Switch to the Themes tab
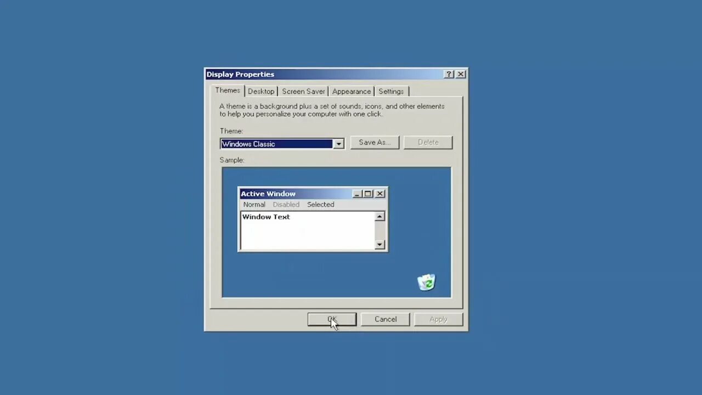This screenshot has width=702, height=395. point(227,91)
